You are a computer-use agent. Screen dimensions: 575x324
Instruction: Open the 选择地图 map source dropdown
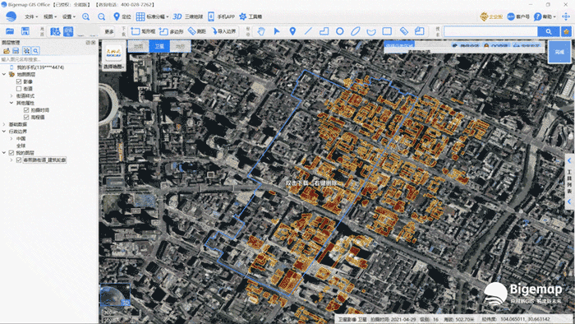point(113,67)
